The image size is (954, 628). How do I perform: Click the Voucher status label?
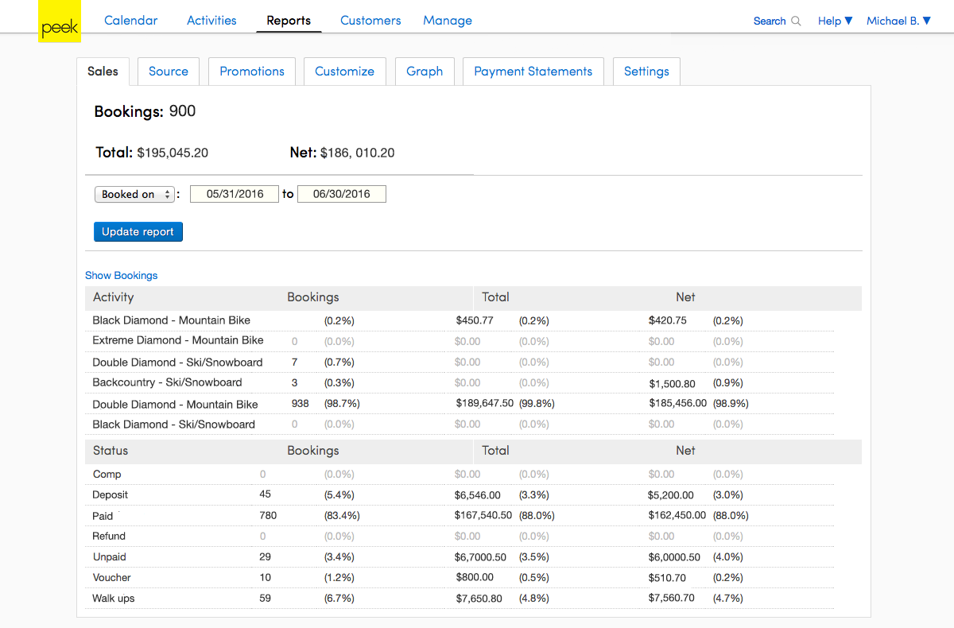pos(111,577)
